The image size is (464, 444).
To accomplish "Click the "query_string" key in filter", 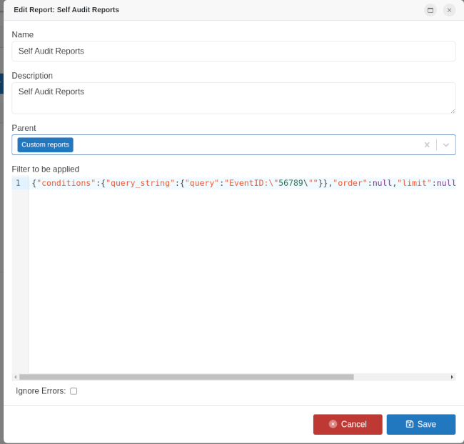I will tap(138, 183).
